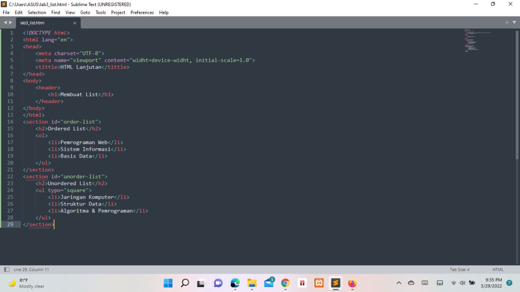520x292 pixels.
Task: Click "Algoritma & Pemrograman" list item text
Action: pyautogui.click(x=97, y=211)
